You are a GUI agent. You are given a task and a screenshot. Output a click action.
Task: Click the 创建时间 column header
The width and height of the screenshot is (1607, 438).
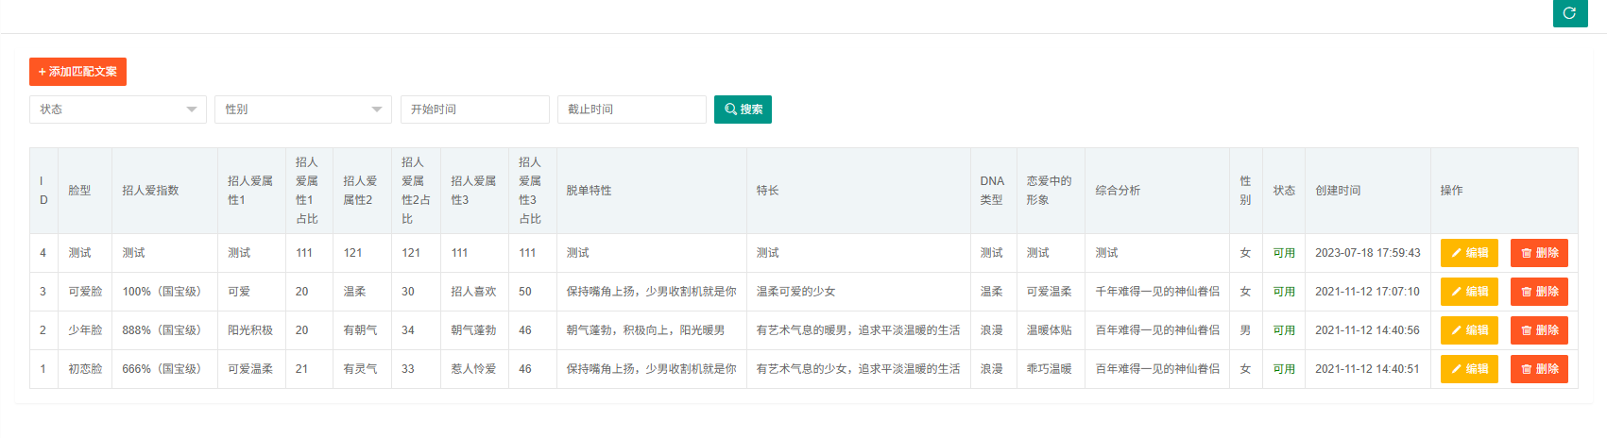click(1338, 191)
